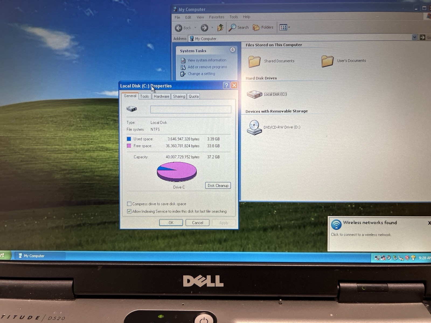The height and width of the screenshot is (323, 431).
Task: Select the User's Documents folder icon
Action: tap(327, 61)
